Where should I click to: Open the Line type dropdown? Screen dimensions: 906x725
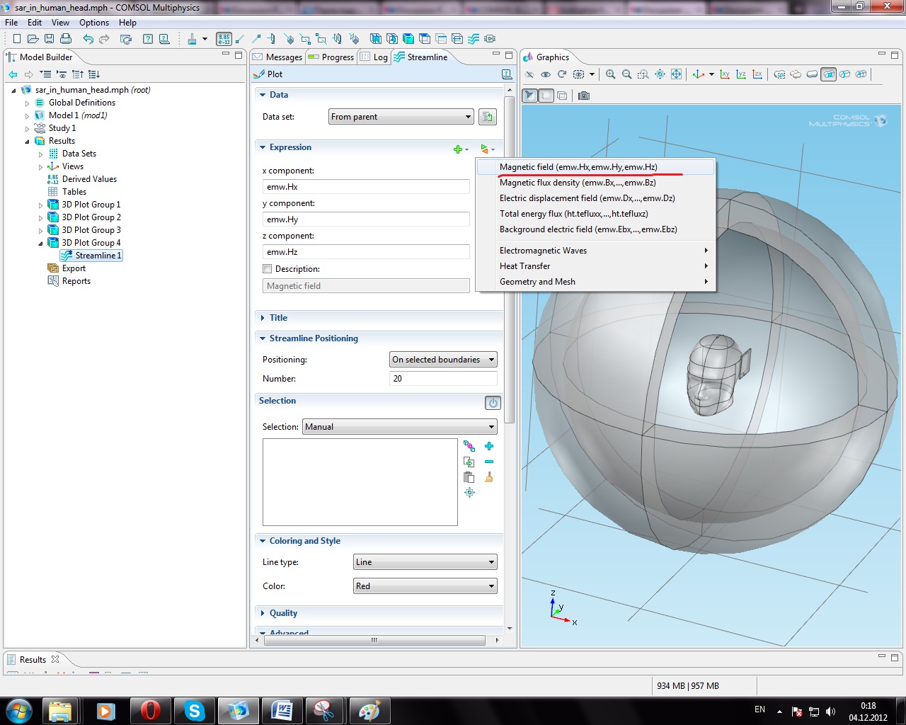coord(425,562)
